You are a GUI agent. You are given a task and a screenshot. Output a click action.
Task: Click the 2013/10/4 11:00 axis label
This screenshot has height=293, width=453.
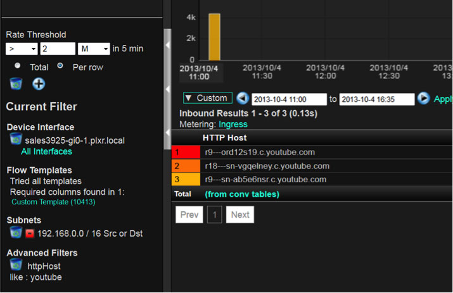tap(199, 72)
